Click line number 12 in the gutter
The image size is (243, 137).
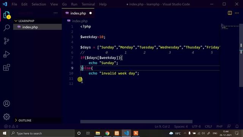pyautogui.click(x=71, y=84)
